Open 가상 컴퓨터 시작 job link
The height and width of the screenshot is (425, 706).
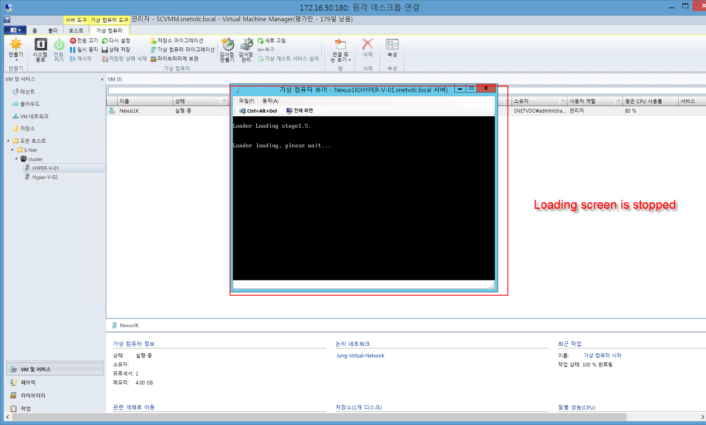tap(602, 355)
